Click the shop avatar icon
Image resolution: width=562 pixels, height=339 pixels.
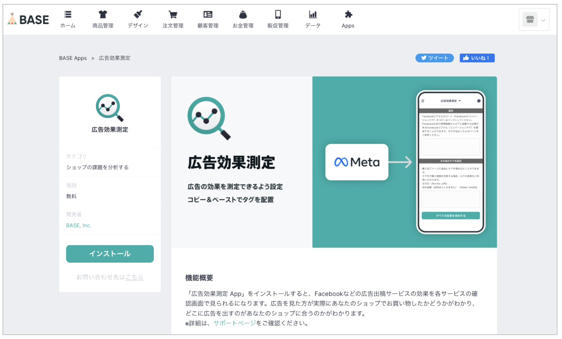(530, 19)
